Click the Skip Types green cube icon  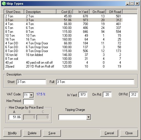tap(4, 4)
